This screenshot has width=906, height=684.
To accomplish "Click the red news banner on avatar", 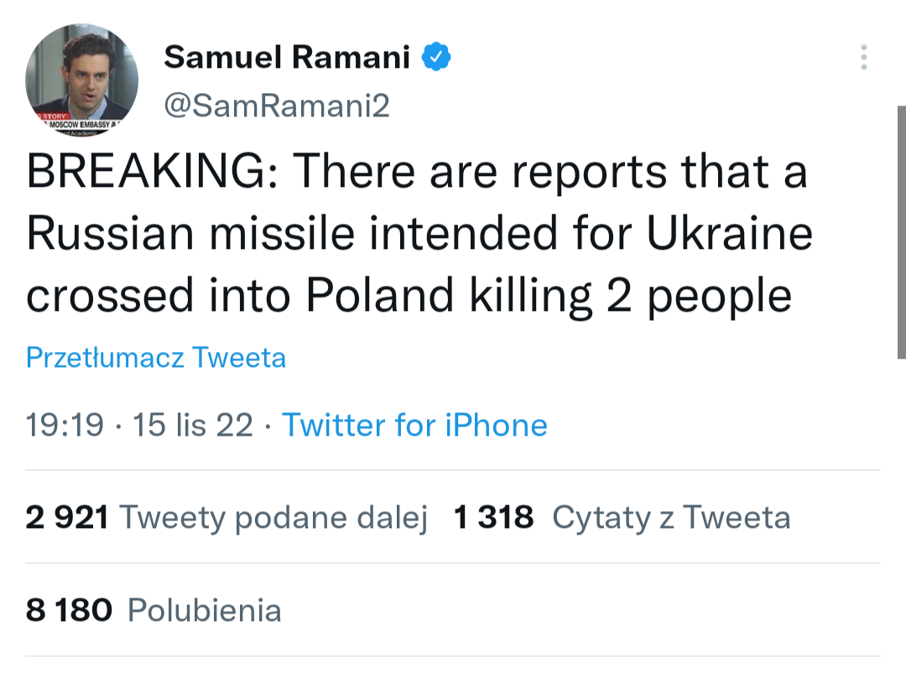I will 50,117.
